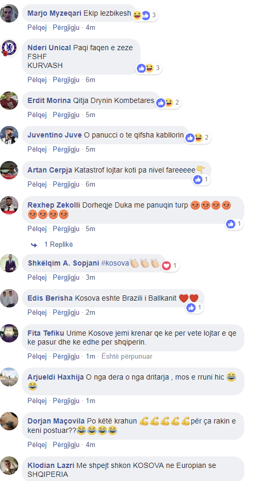The width and height of the screenshot is (260, 481).
Task: Click the reply arrow icon beside 1 Replikë
Action: tap(34, 245)
